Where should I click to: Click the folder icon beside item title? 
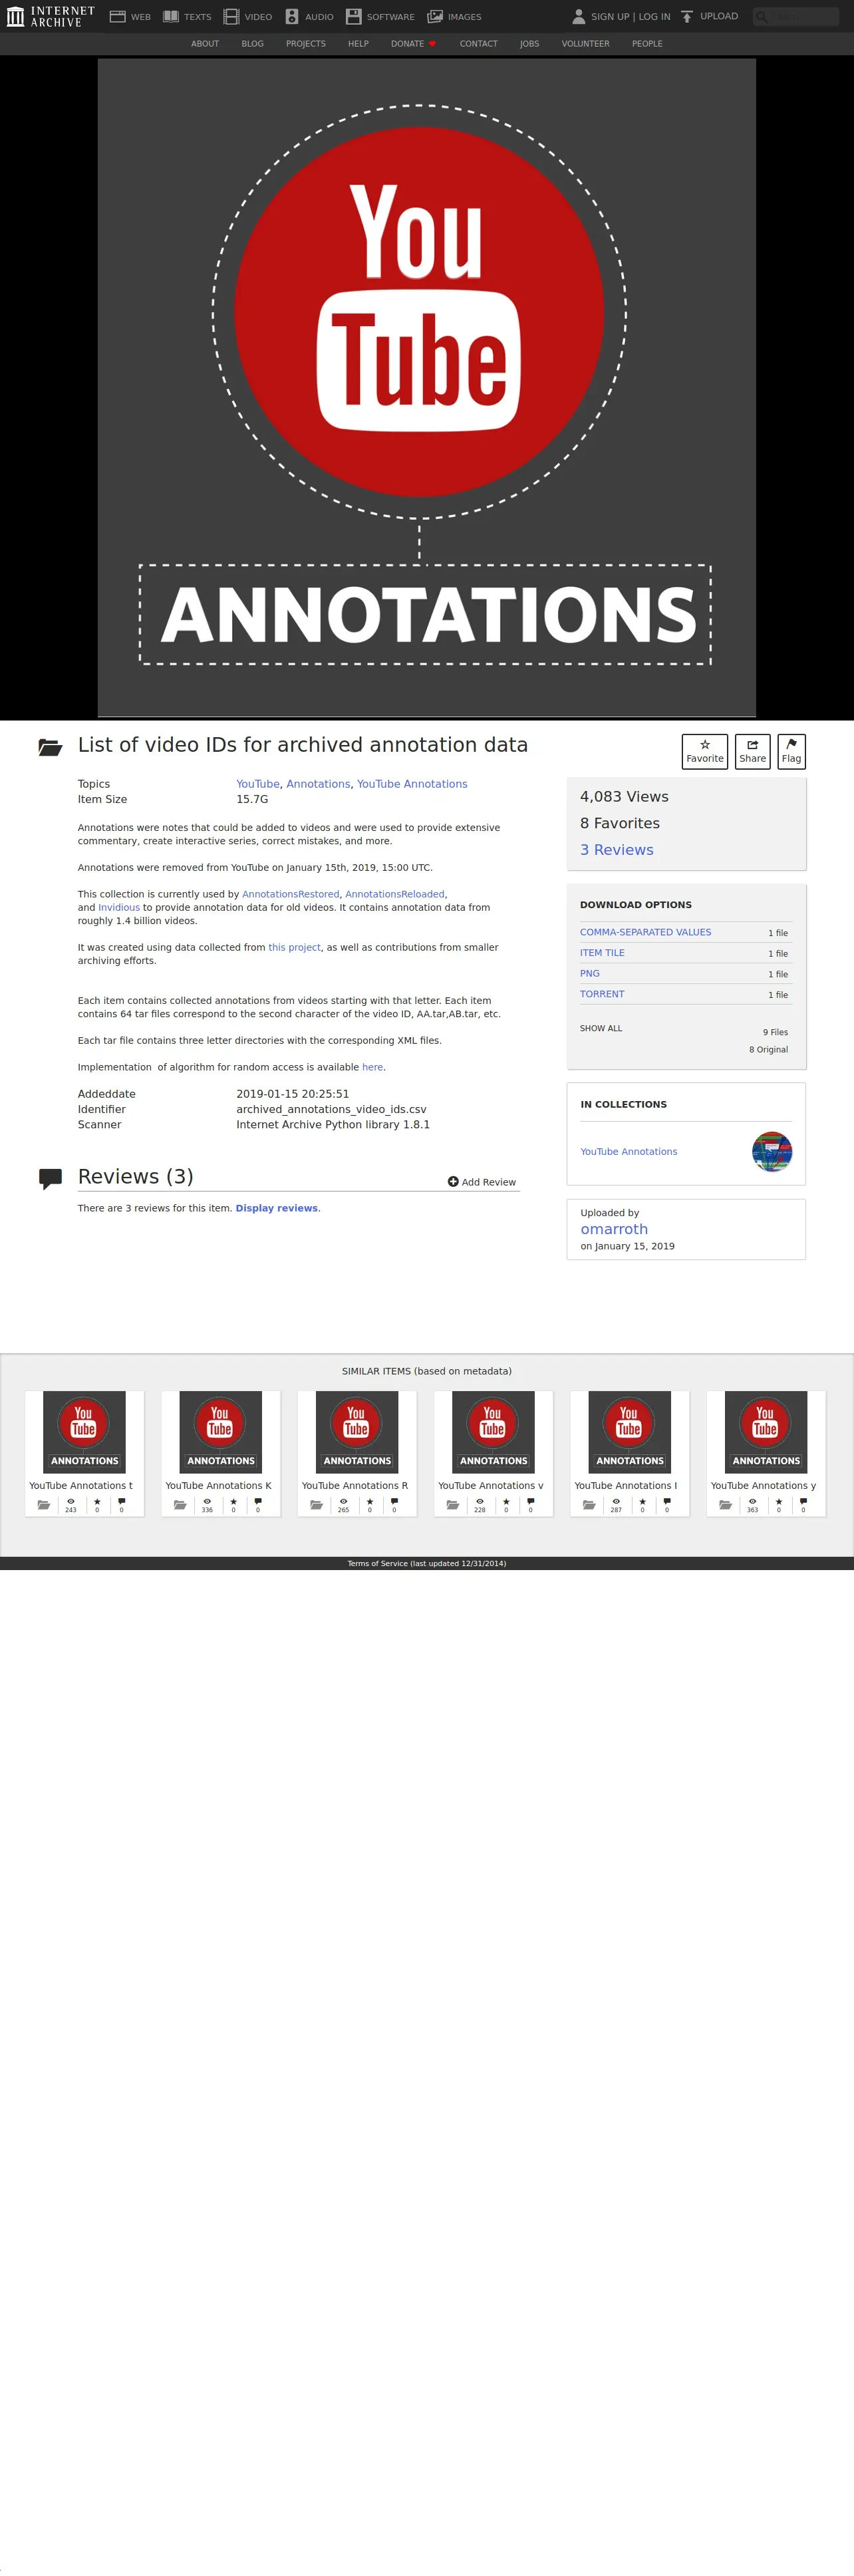click(x=50, y=747)
